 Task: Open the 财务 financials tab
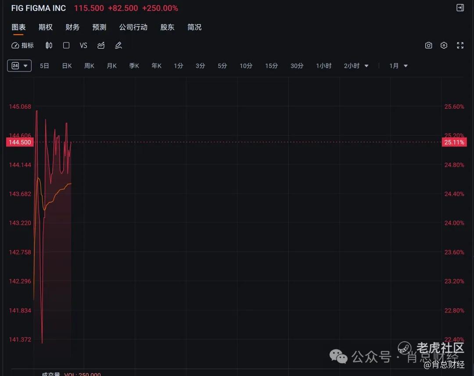click(x=72, y=27)
